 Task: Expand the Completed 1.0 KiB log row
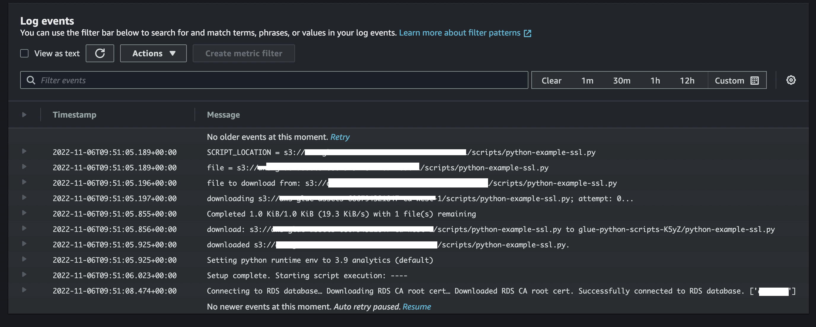24,213
